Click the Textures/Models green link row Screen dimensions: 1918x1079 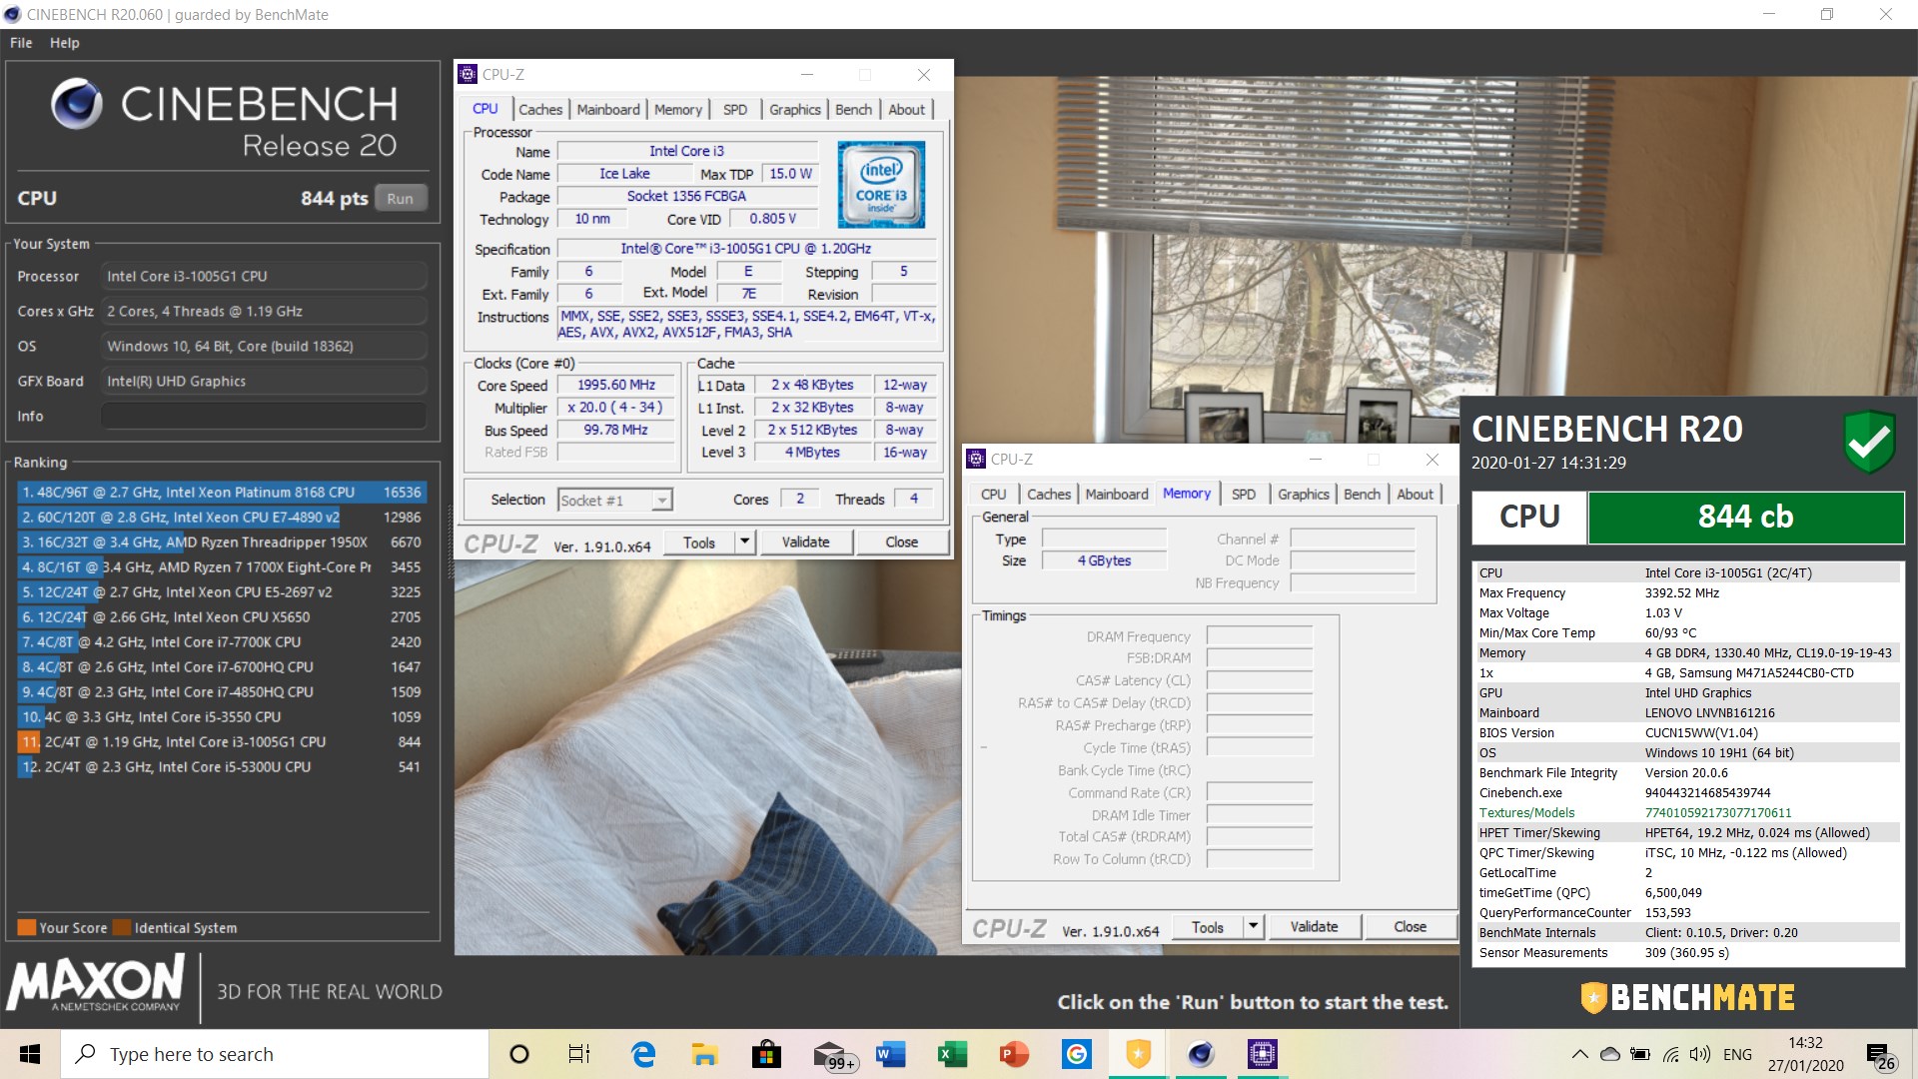point(1688,812)
